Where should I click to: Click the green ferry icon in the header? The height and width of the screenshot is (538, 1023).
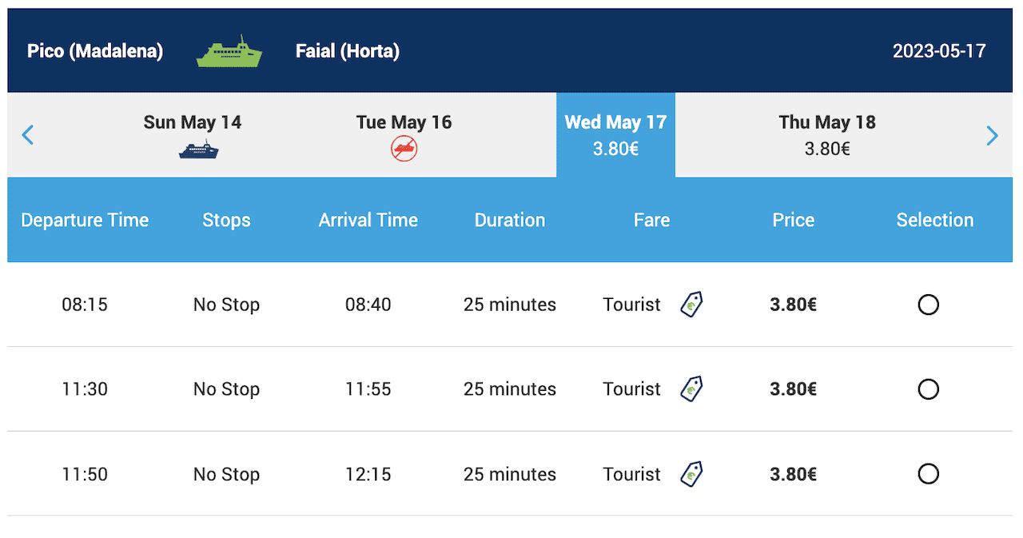[229, 51]
